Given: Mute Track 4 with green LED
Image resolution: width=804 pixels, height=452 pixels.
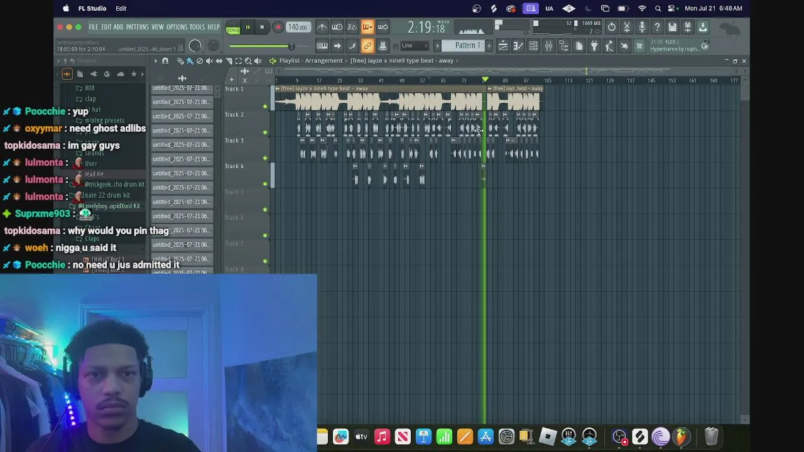Looking at the screenshot, I should coord(265,184).
